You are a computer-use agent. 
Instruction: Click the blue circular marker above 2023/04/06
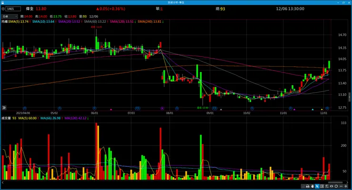25,109
